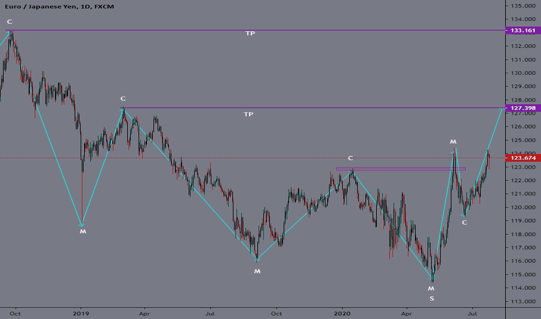
Task: Click the Apr label following 2019
Action: coord(145,314)
